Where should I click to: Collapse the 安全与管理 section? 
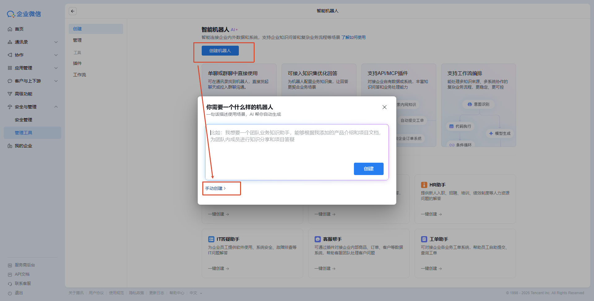[x=56, y=107]
